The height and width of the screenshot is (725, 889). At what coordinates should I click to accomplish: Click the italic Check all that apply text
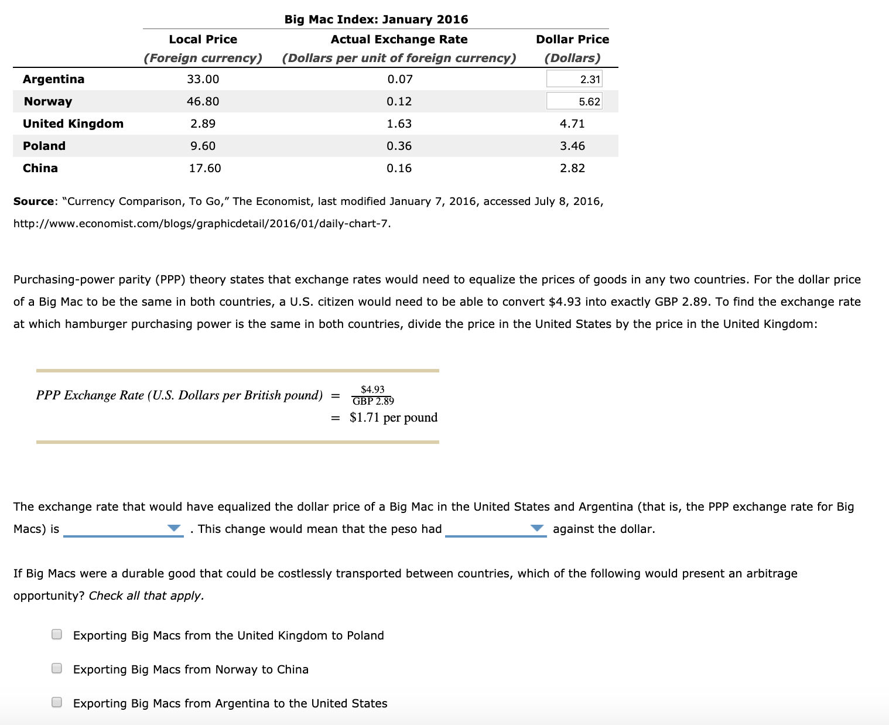click(146, 596)
